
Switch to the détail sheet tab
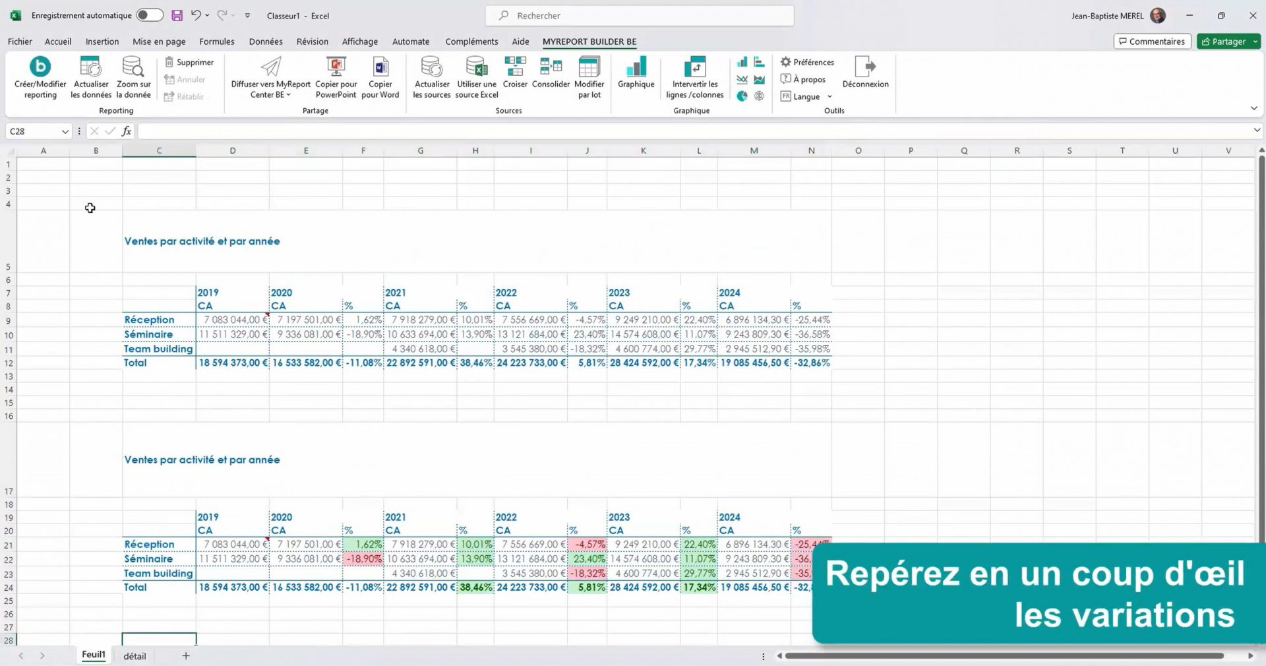click(x=135, y=656)
